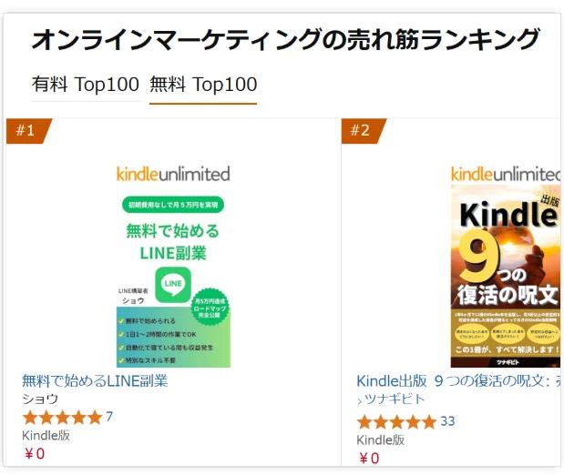
Task: Open the Kindle出版 9つの復活の呪文 title link
Action: [458, 381]
